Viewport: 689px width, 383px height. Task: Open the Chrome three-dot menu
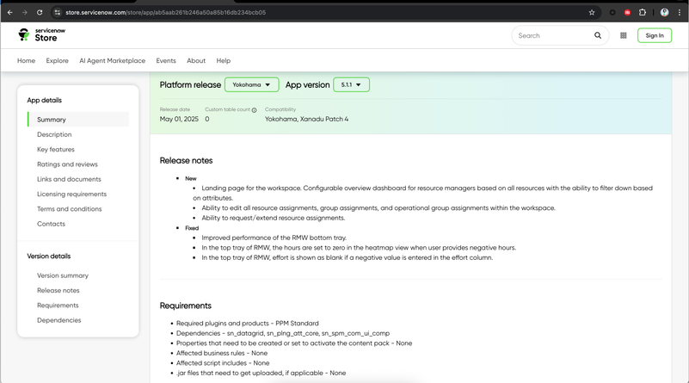pyautogui.click(x=680, y=12)
